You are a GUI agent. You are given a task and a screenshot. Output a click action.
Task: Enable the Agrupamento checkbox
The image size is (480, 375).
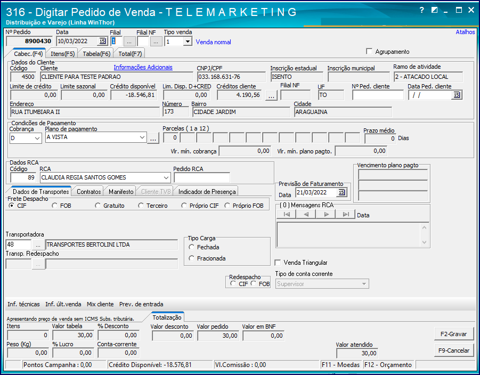[x=369, y=52]
